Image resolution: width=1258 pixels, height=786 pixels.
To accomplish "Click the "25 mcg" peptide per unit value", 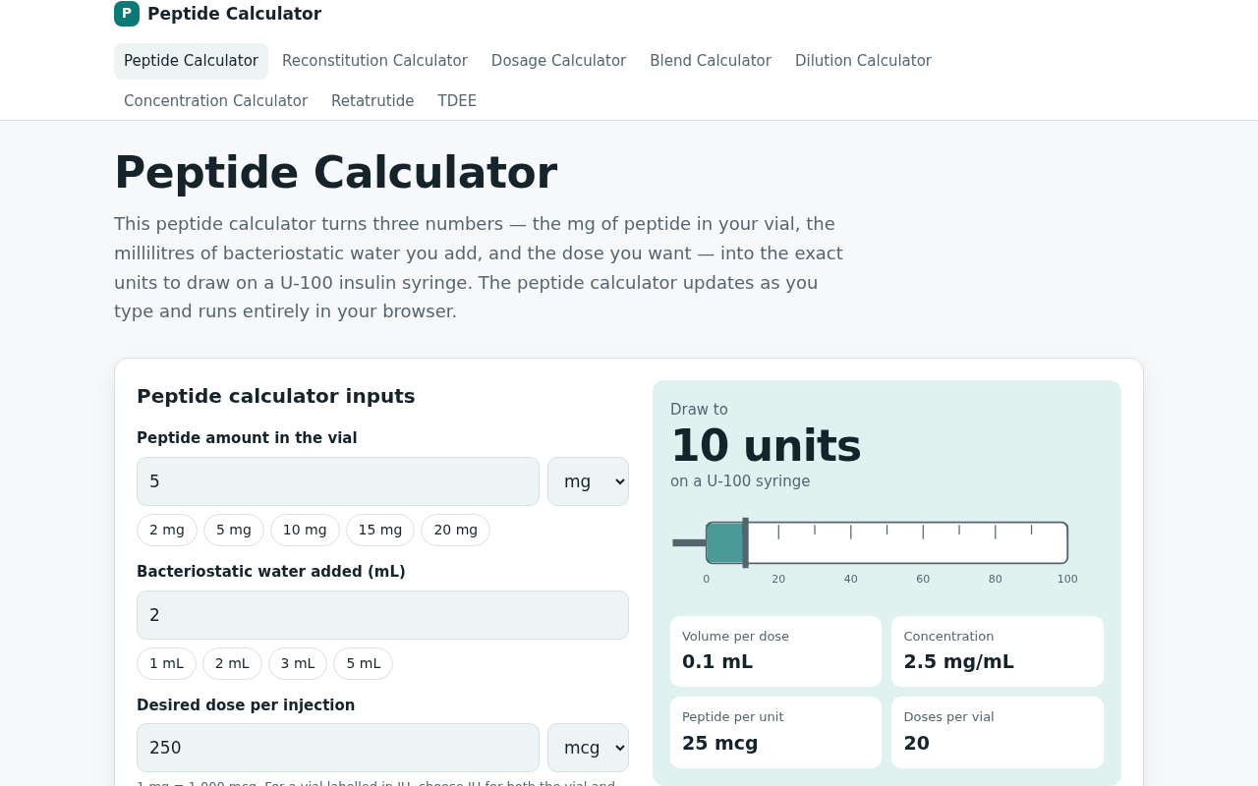I will [x=720, y=743].
